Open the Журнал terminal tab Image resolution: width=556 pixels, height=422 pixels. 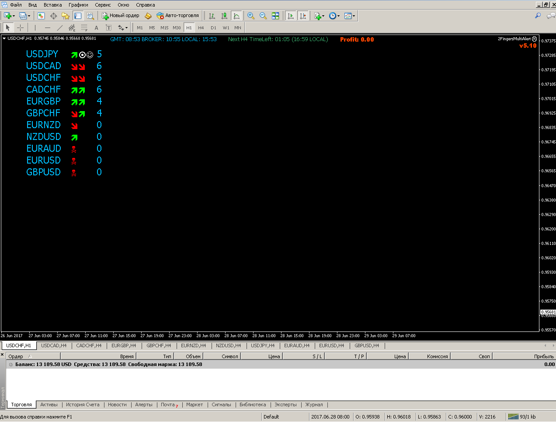(314, 405)
